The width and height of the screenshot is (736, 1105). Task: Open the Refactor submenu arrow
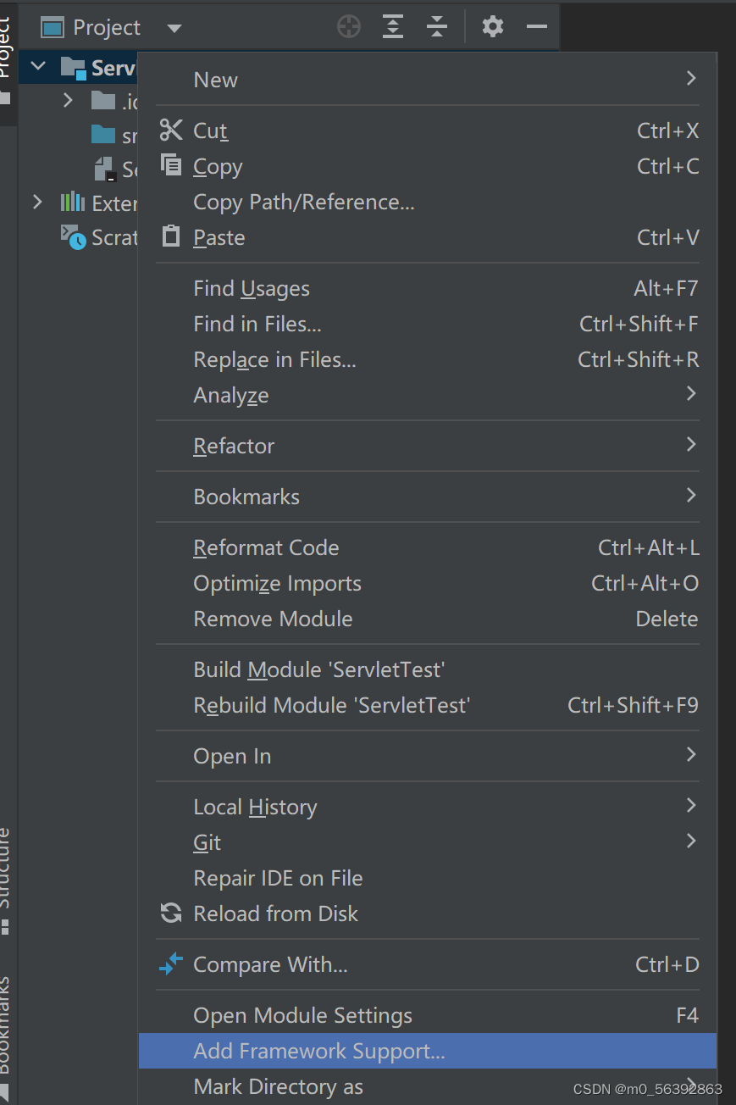point(691,445)
